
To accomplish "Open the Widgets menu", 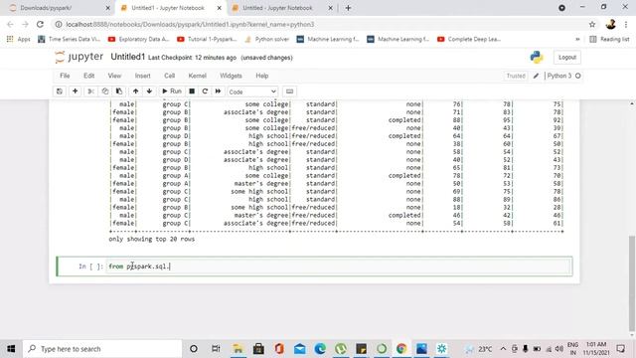I will [x=231, y=76].
